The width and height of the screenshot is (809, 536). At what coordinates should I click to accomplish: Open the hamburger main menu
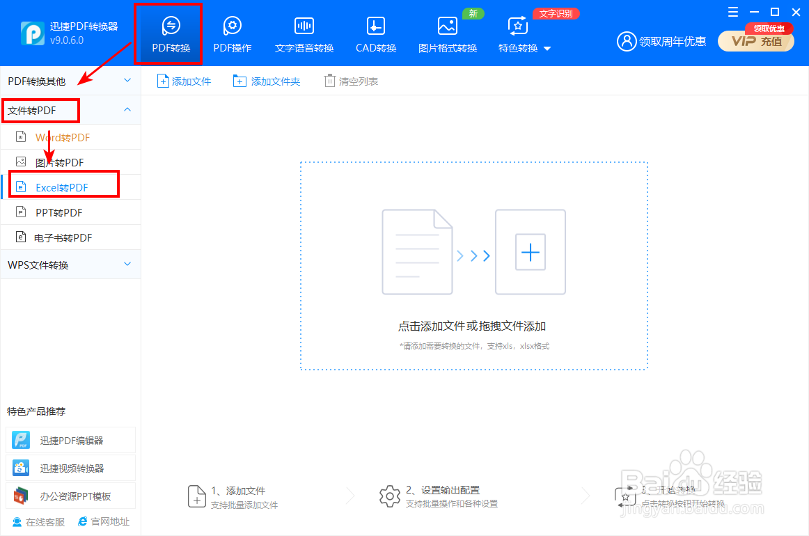pos(732,12)
